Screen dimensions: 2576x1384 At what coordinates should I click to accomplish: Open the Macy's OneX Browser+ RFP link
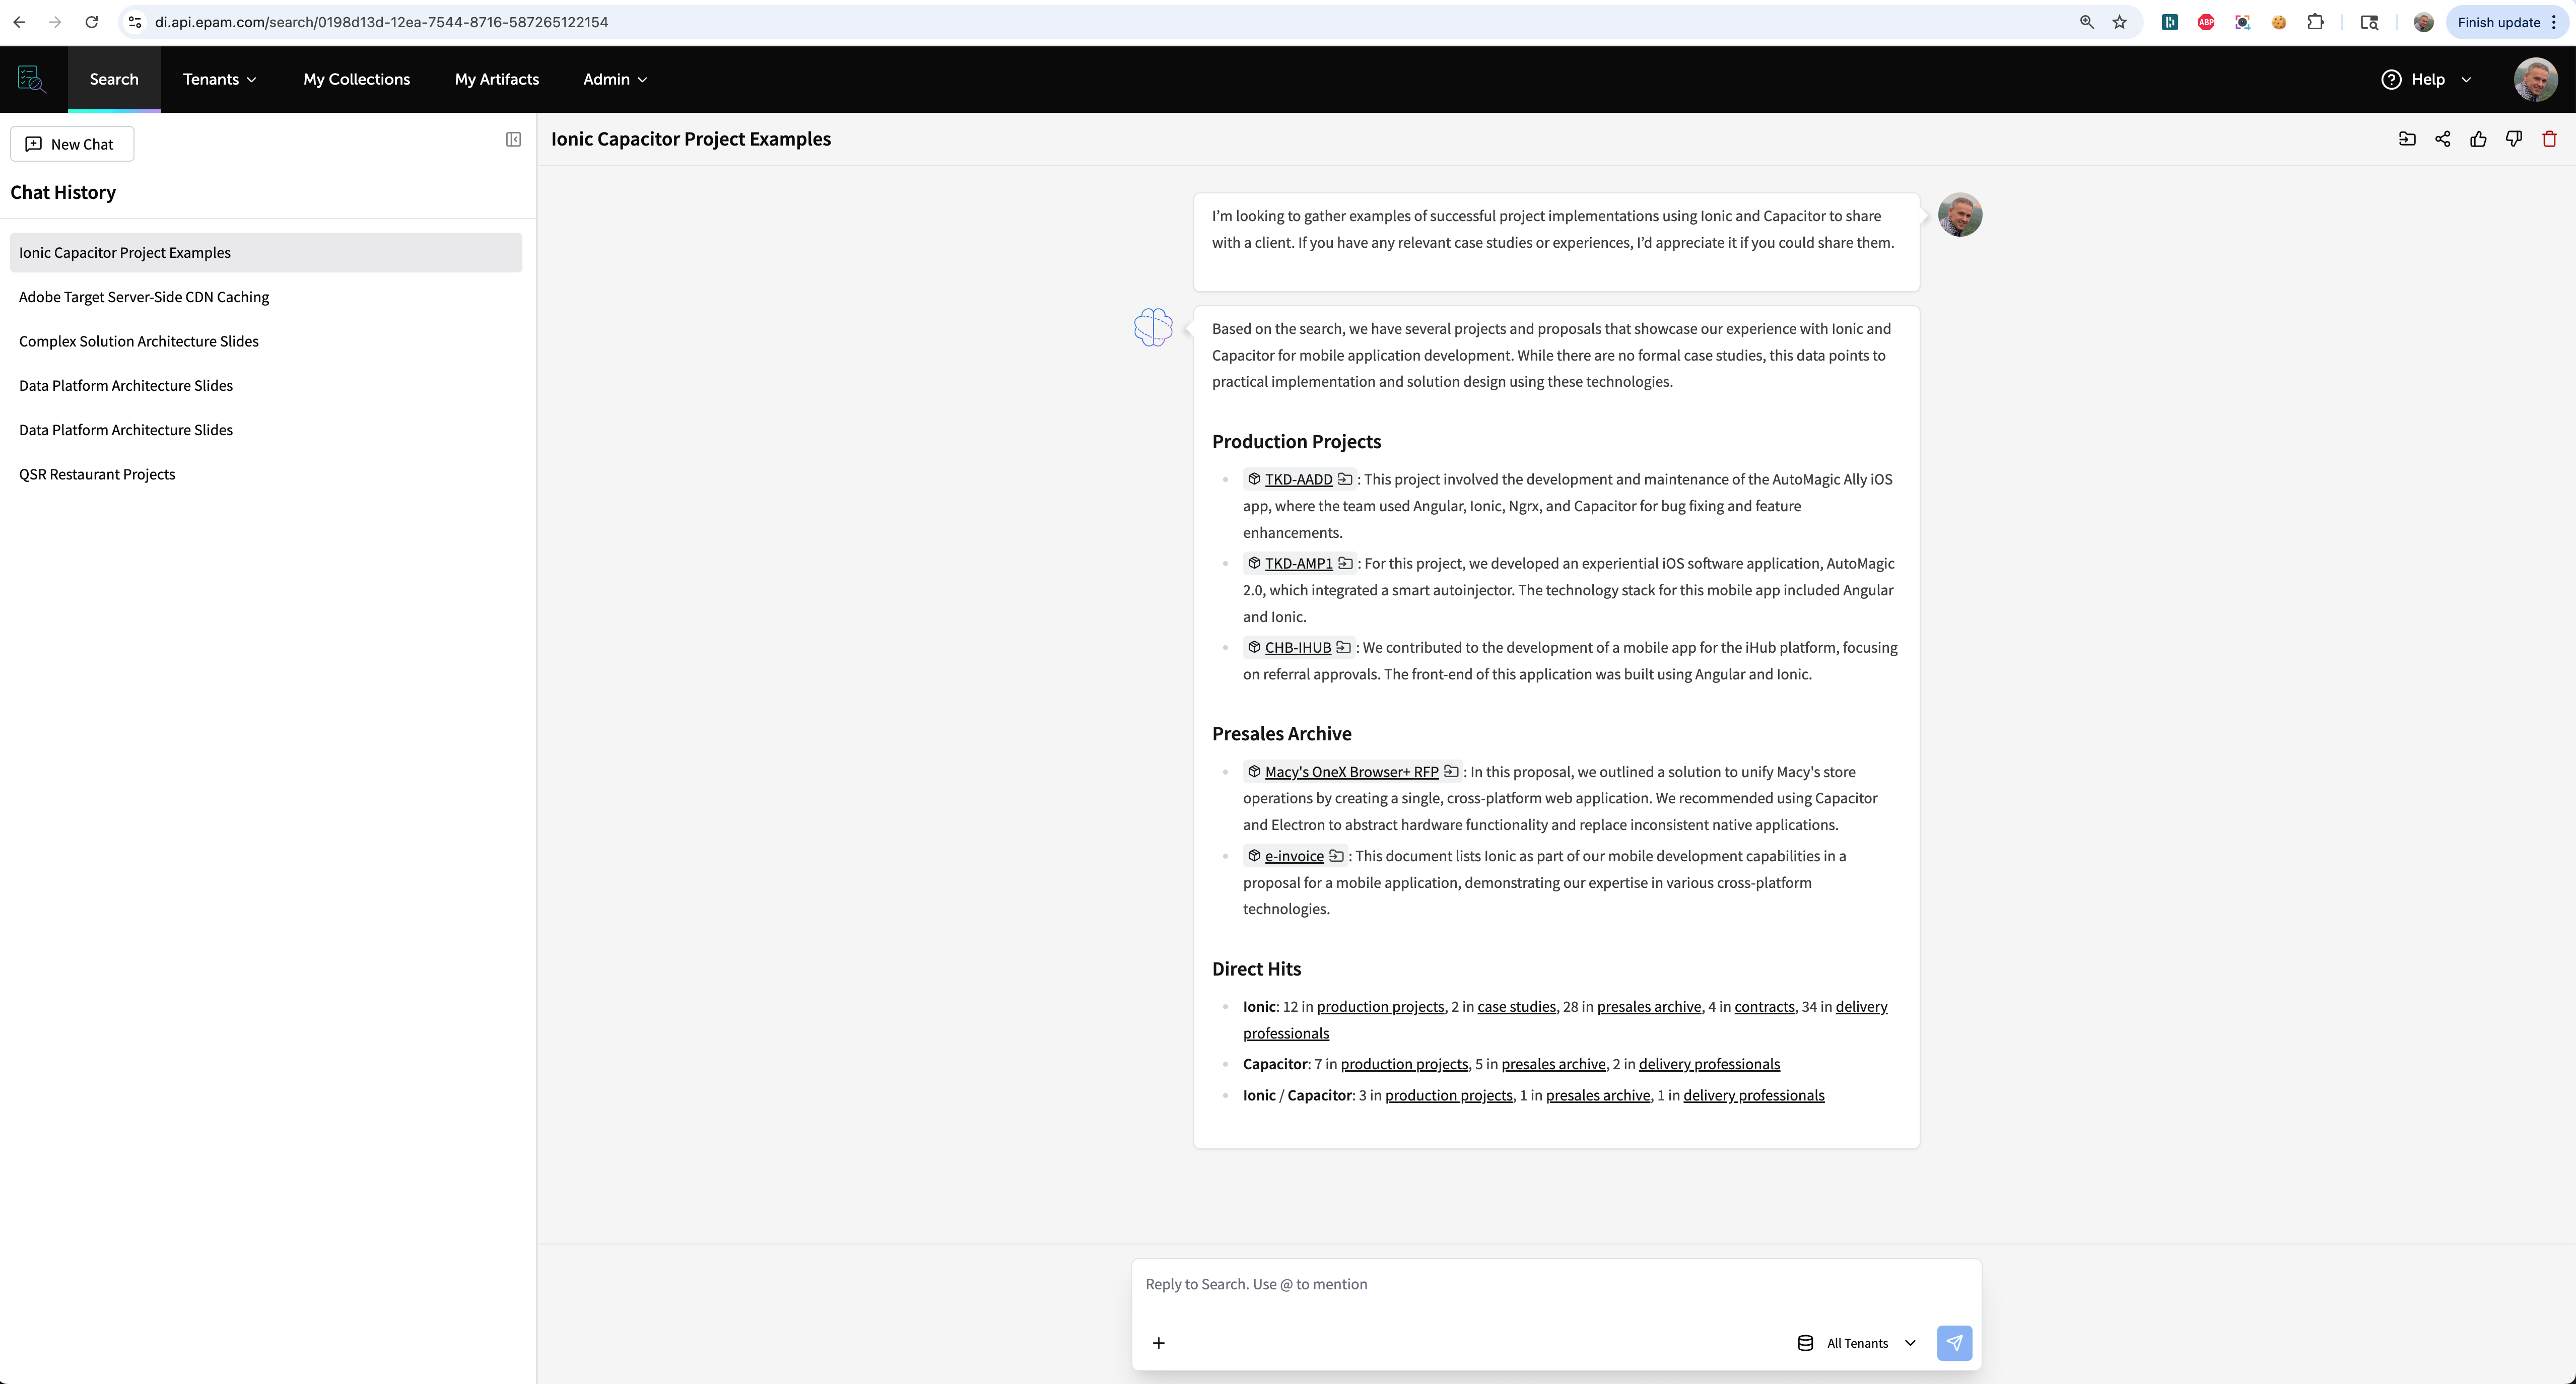[1351, 771]
